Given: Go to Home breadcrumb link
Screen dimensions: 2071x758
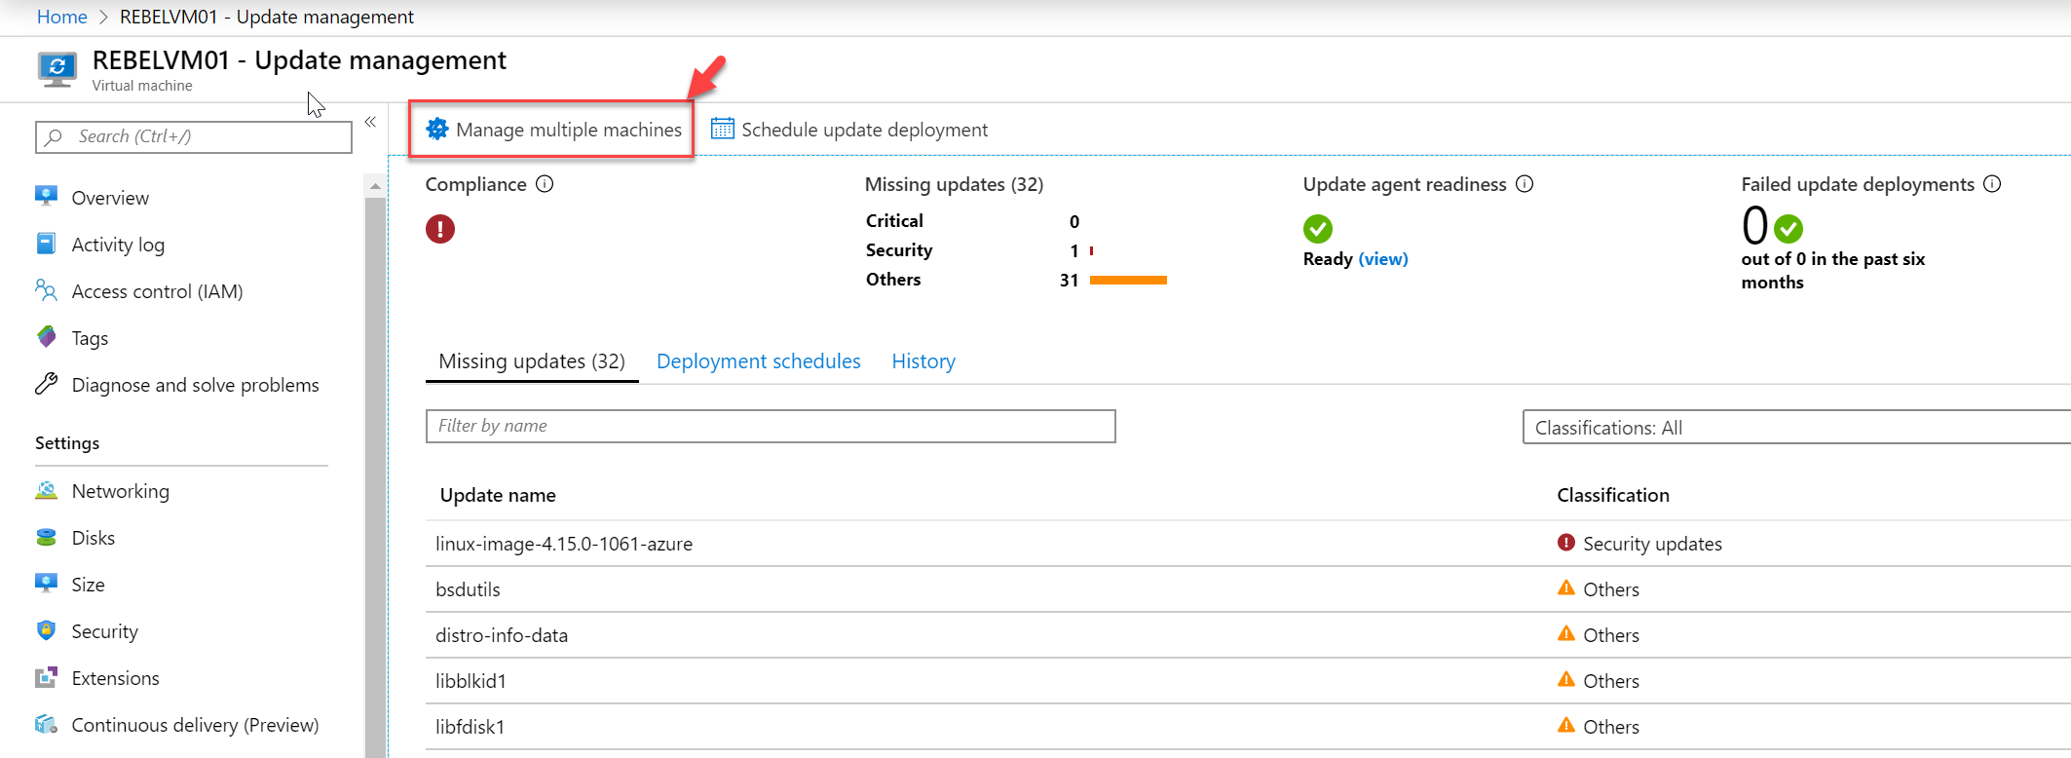Looking at the screenshot, I should pos(61,17).
